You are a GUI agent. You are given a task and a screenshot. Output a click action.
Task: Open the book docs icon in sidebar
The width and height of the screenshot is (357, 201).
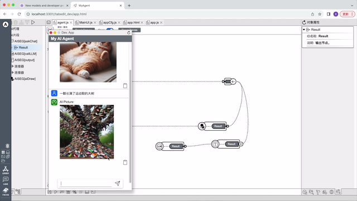point(6,191)
